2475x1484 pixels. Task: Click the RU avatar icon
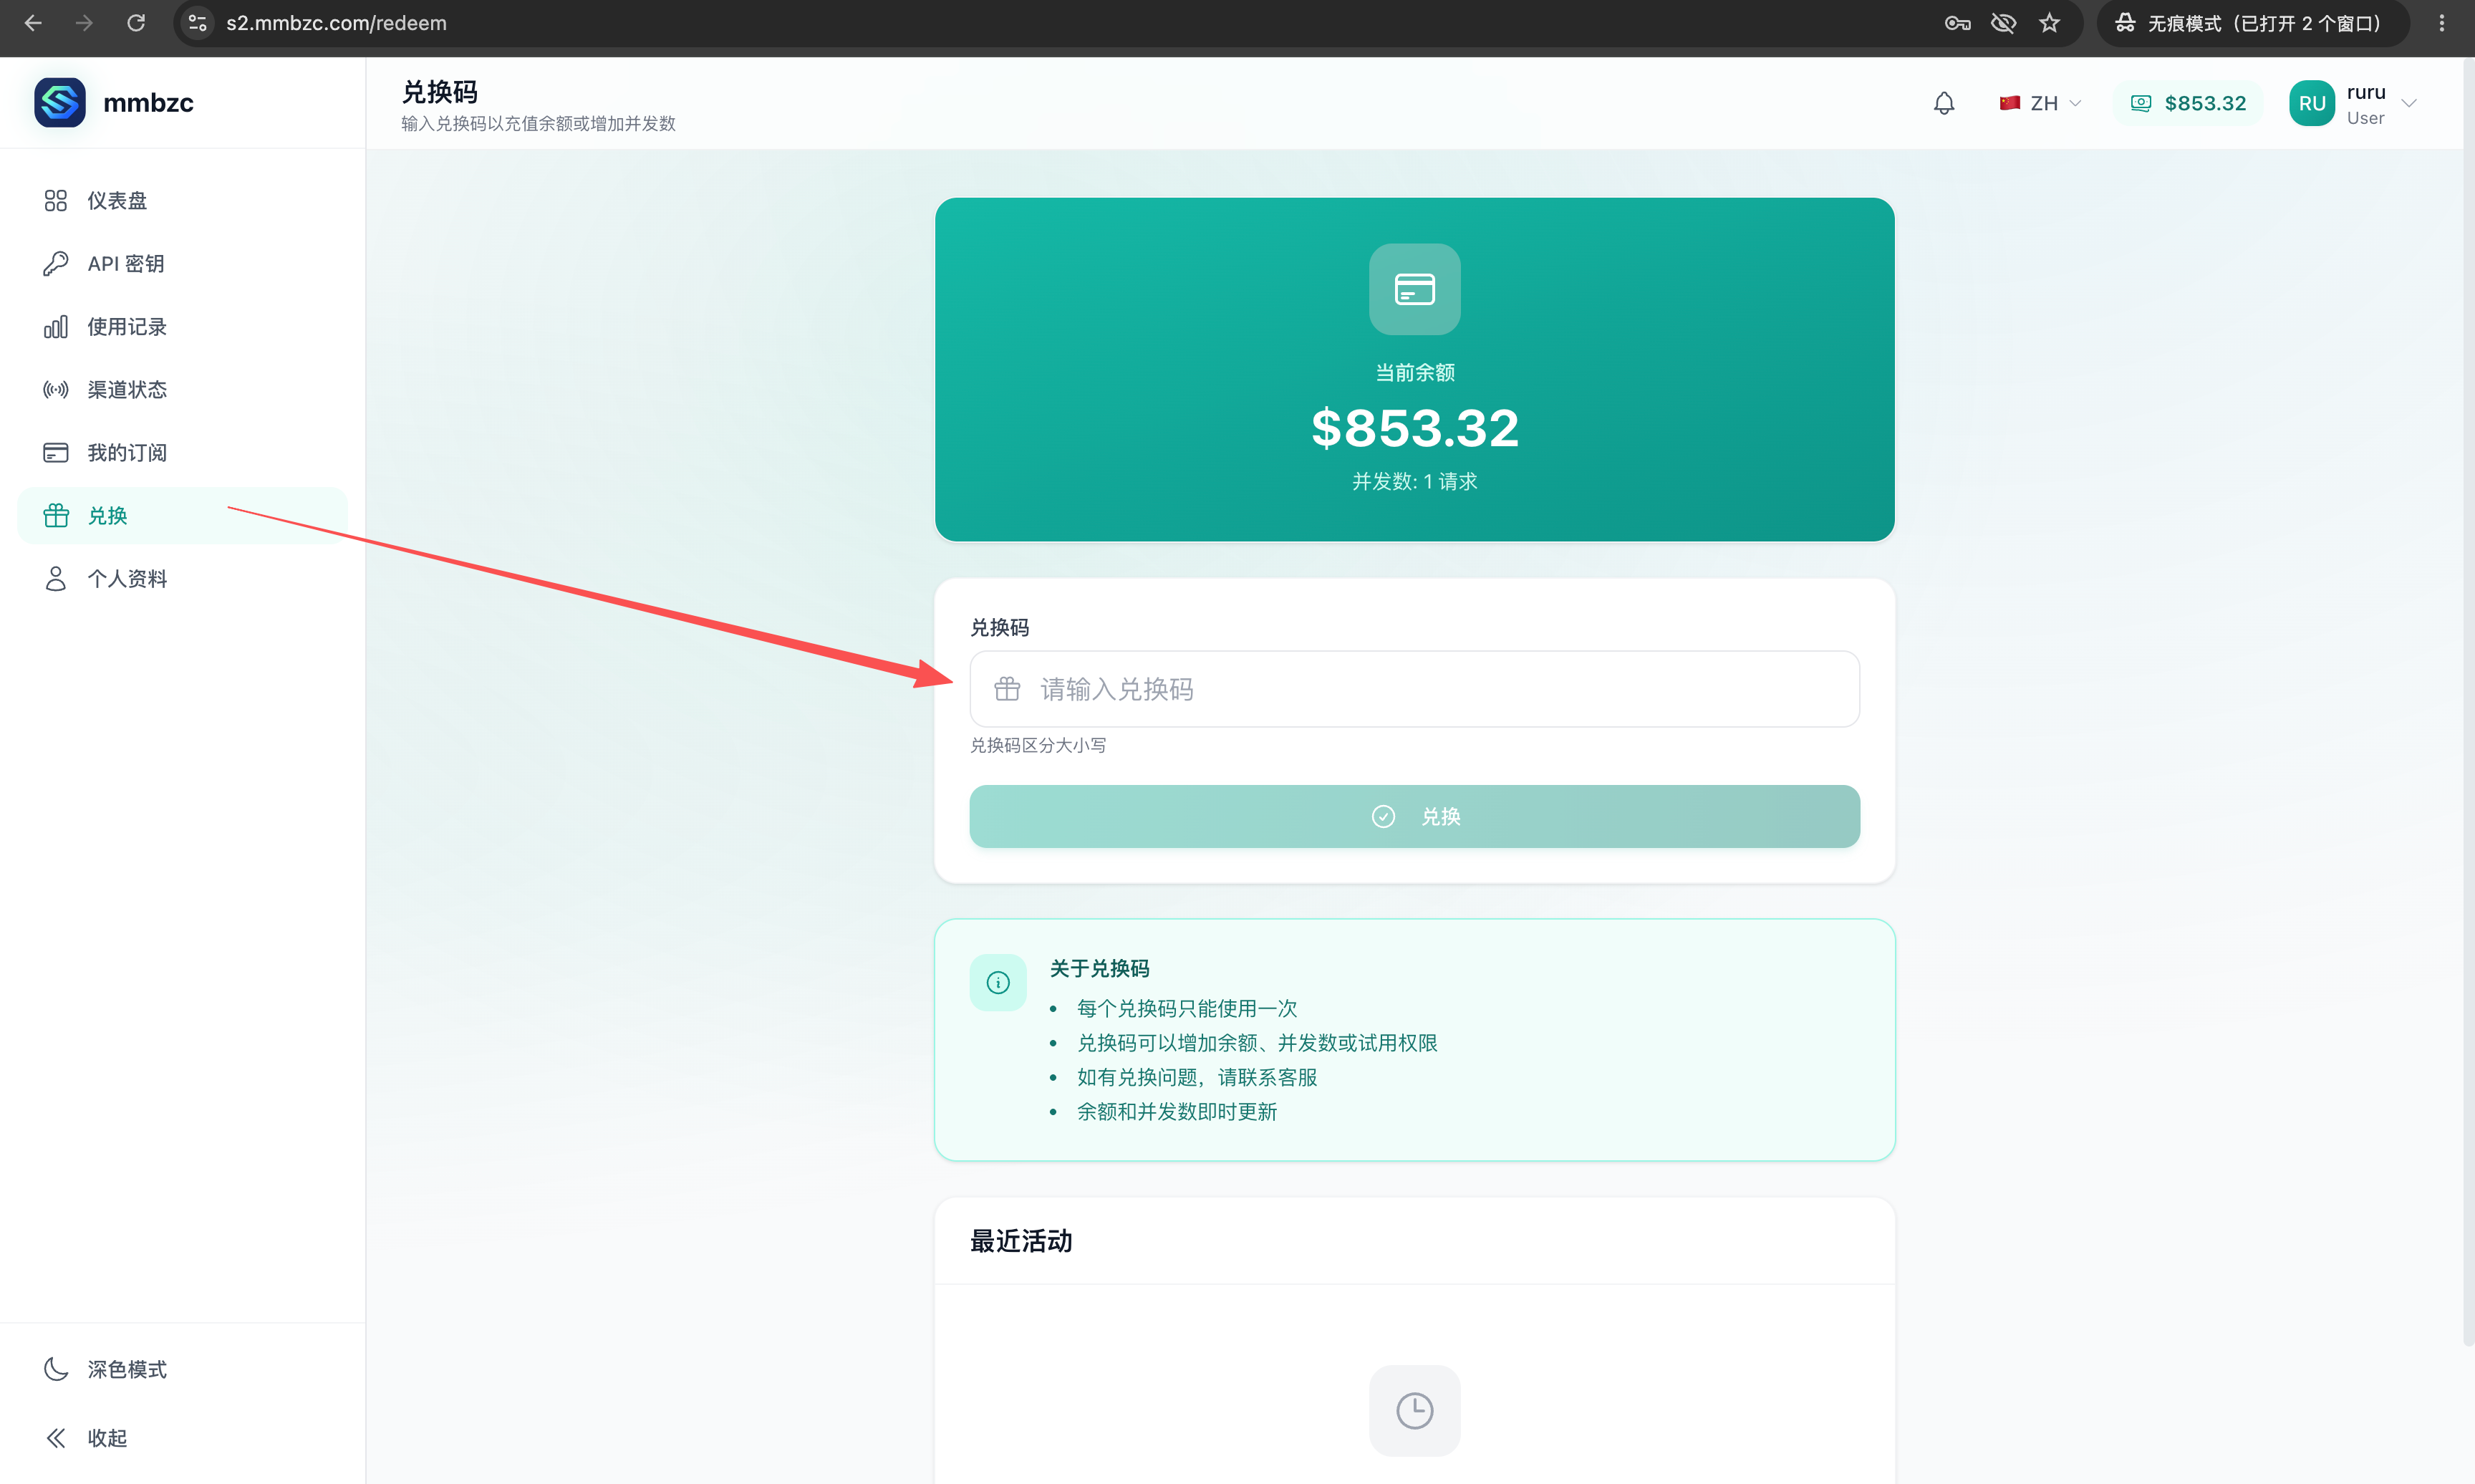pyautogui.click(x=2311, y=103)
